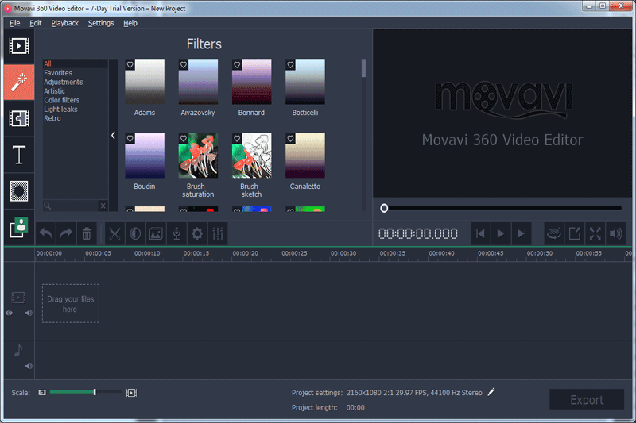Skip to next frame button

pos(522,233)
